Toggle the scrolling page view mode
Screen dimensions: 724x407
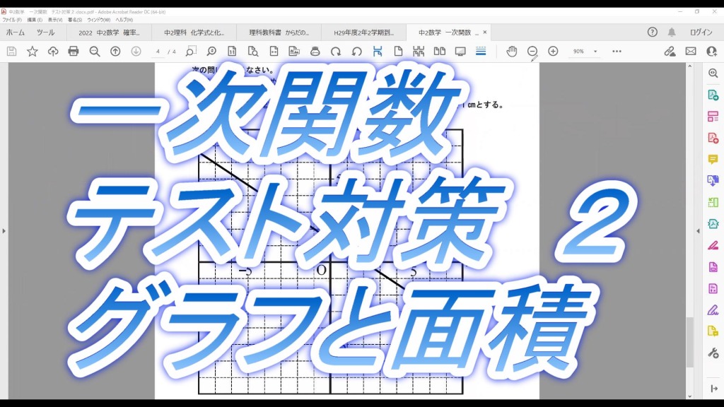(419, 52)
